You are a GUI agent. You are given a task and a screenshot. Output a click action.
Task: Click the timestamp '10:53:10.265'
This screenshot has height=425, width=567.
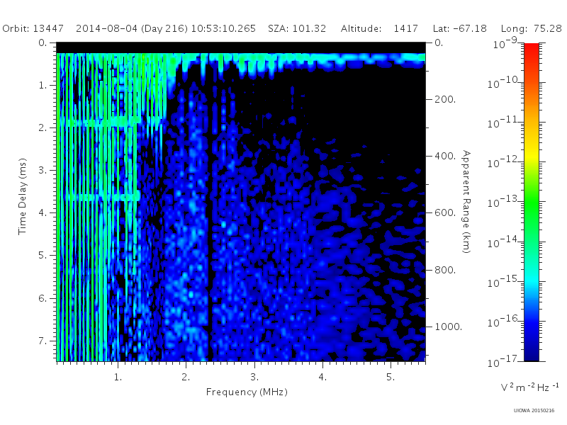coord(223,28)
